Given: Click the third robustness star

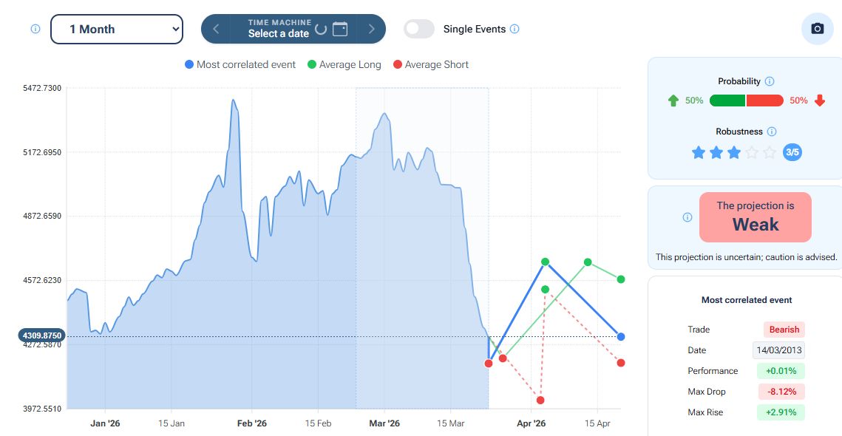Looking at the screenshot, I should point(733,152).
